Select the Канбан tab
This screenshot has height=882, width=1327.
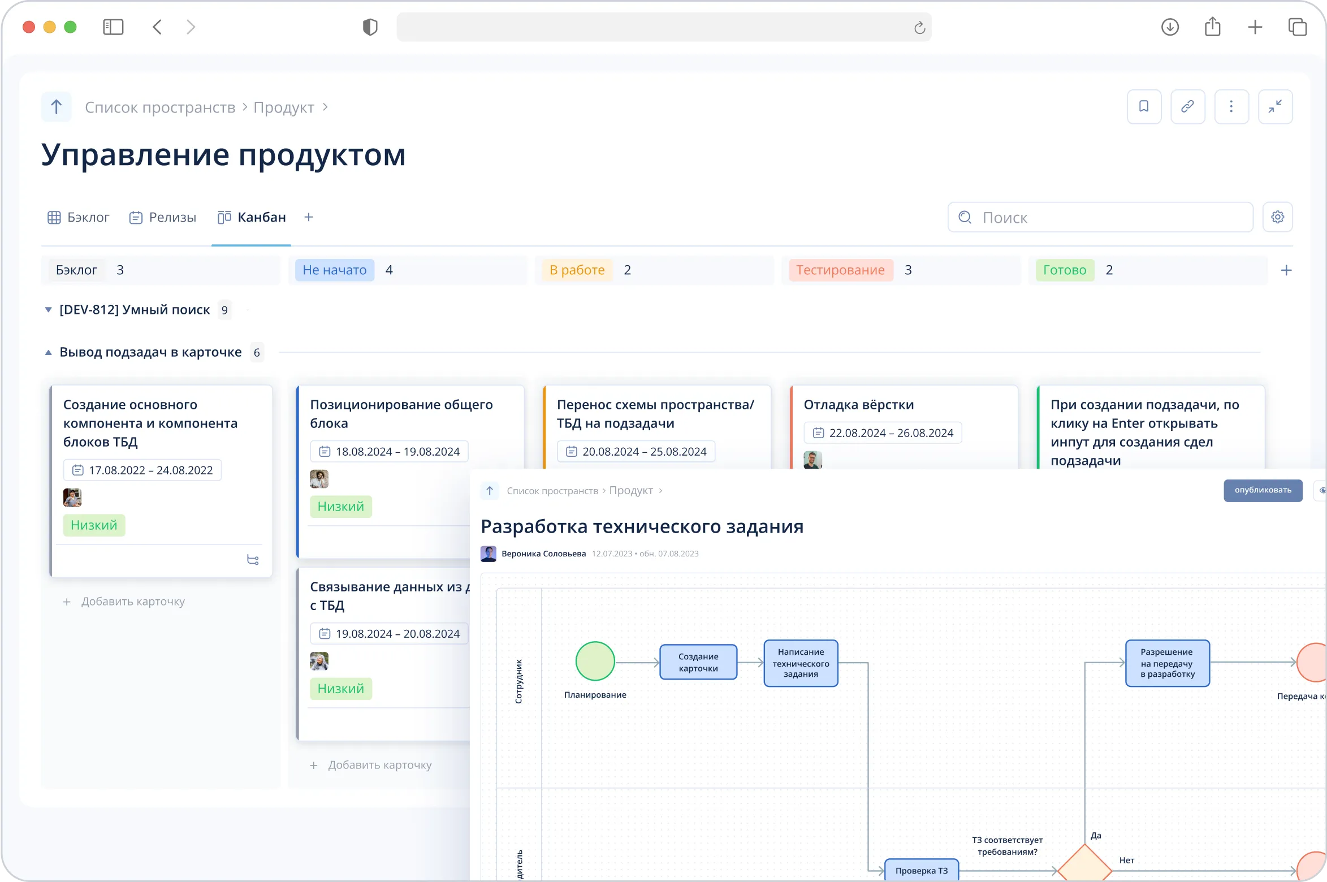[252, 217]
